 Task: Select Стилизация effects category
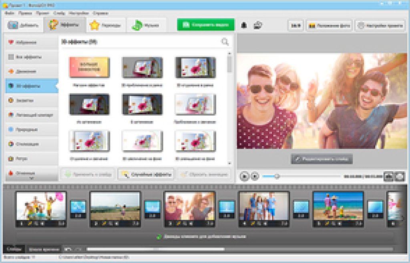32,144
